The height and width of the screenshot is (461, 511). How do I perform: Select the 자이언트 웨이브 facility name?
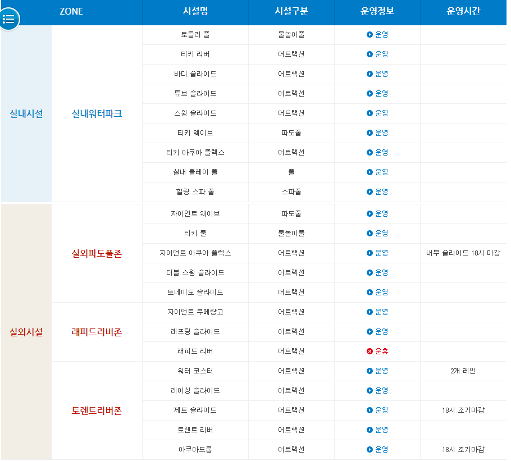click(x=195, y=214)
